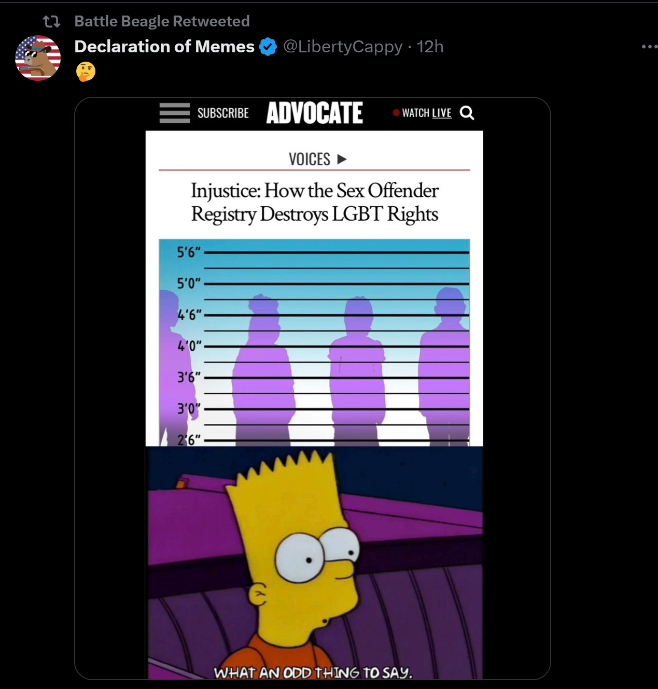Open the Advocate hamburger menu icon
Screen dimensions: 658x689
point(175,113)
